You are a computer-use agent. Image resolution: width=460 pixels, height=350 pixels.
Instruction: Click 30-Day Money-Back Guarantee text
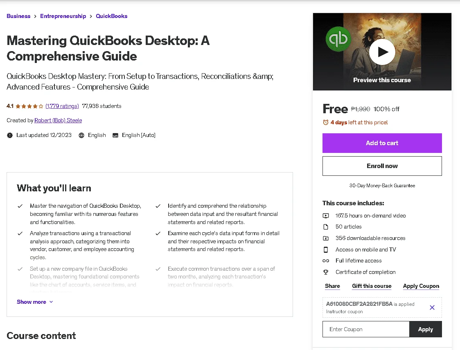click(382, 186)
